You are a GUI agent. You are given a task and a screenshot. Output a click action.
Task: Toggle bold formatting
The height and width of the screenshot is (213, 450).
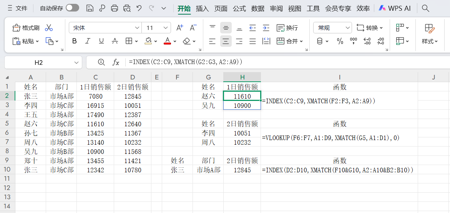point(75,41)
